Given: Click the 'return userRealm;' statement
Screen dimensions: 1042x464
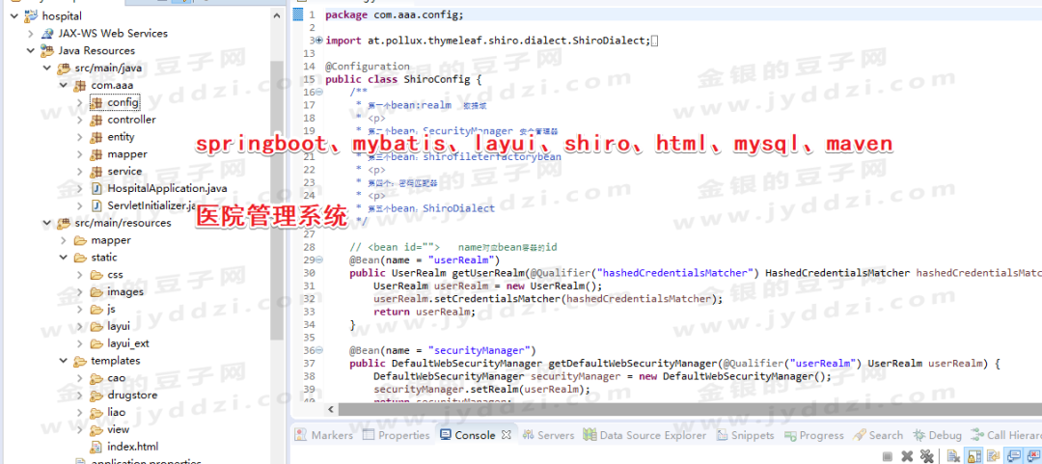Looking at the screenshot, I should click(x=425, y=312).
